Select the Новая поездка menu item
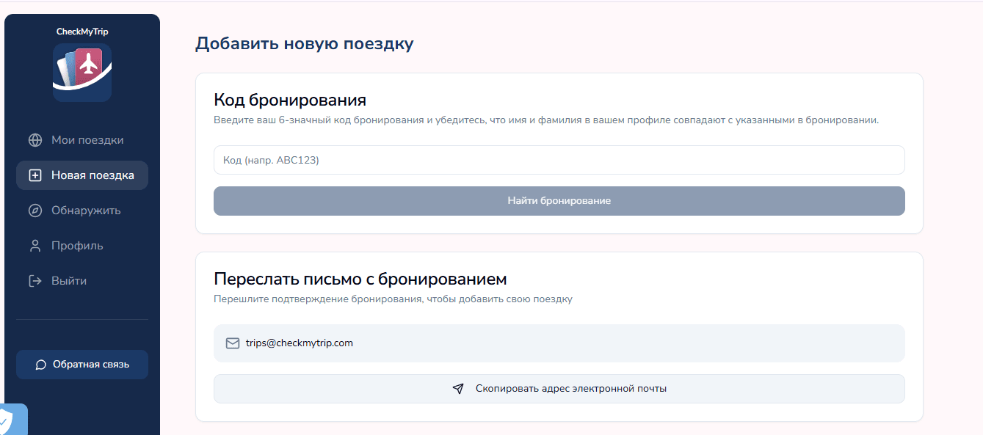Image resolution: width=983 pixels, height=435 pixels. 82,175
